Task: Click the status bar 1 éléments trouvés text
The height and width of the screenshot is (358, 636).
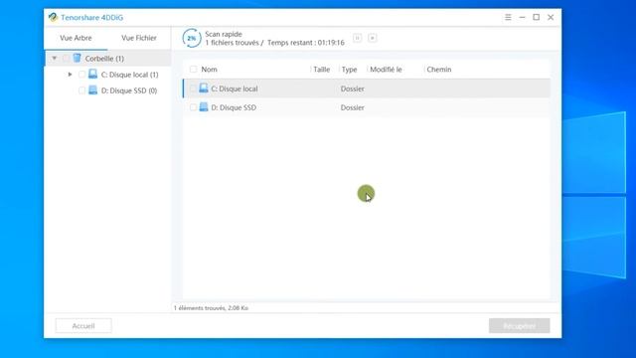Action: tap(211, 308)
